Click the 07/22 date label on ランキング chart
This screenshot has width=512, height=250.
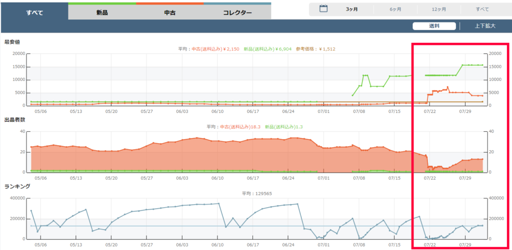(429, 245)
